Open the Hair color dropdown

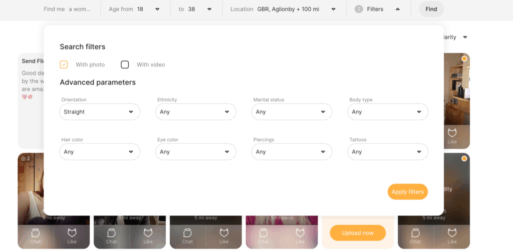[x=100, y=152]
